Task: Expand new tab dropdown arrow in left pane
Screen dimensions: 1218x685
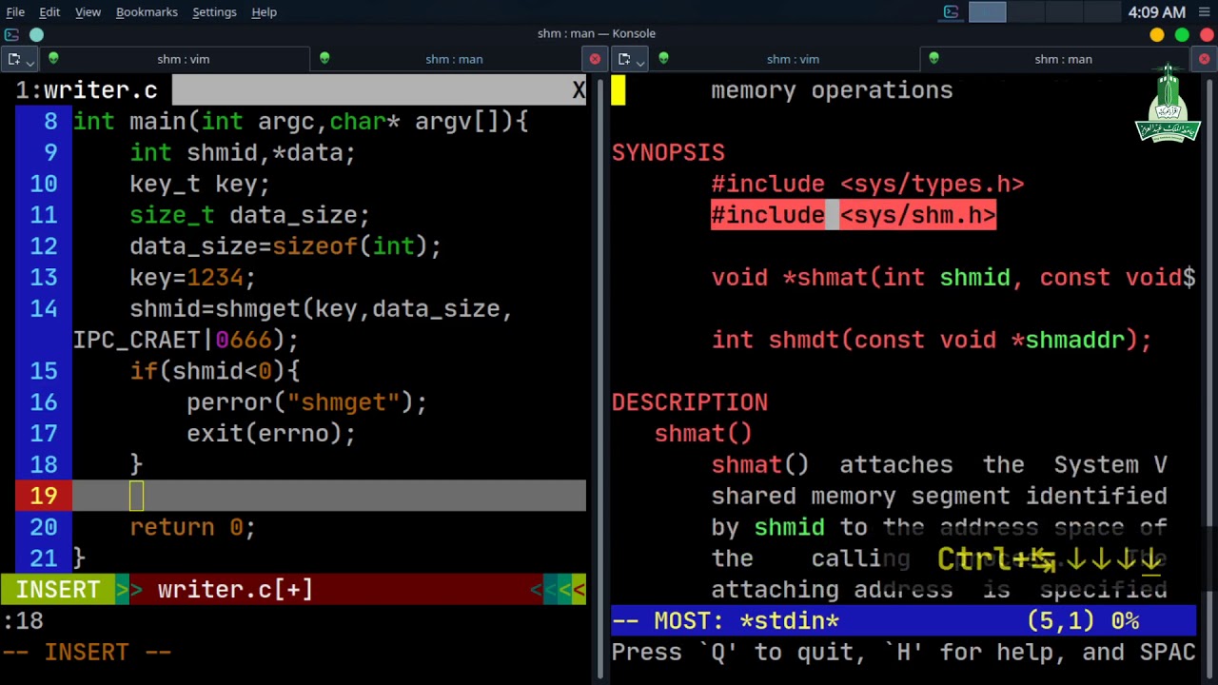Action: pyautogui.click(x=30, y=62)
